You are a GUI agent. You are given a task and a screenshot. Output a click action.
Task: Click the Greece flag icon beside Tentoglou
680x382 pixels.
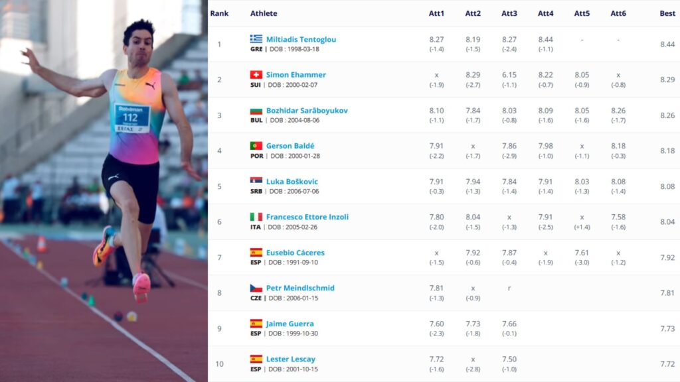(x=256, y=39)
